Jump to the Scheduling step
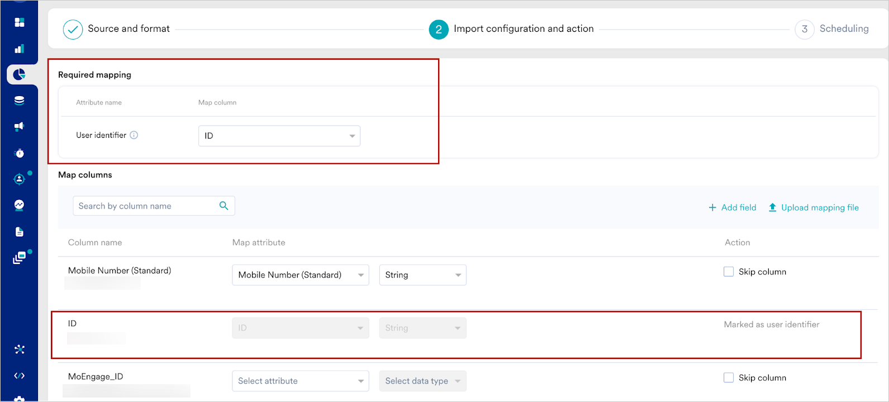 click(832, 29)
